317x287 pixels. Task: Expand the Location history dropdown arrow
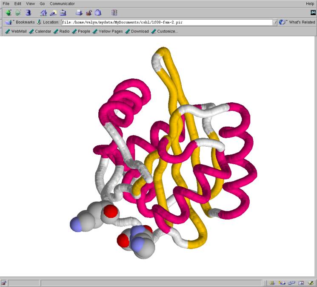click(275, 22)
